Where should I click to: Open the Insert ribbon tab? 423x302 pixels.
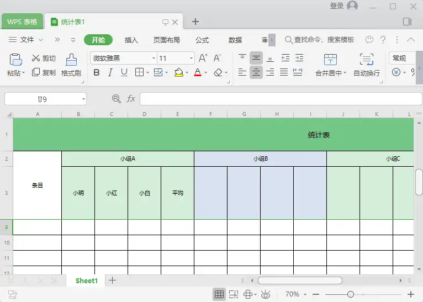pos(131,40)
